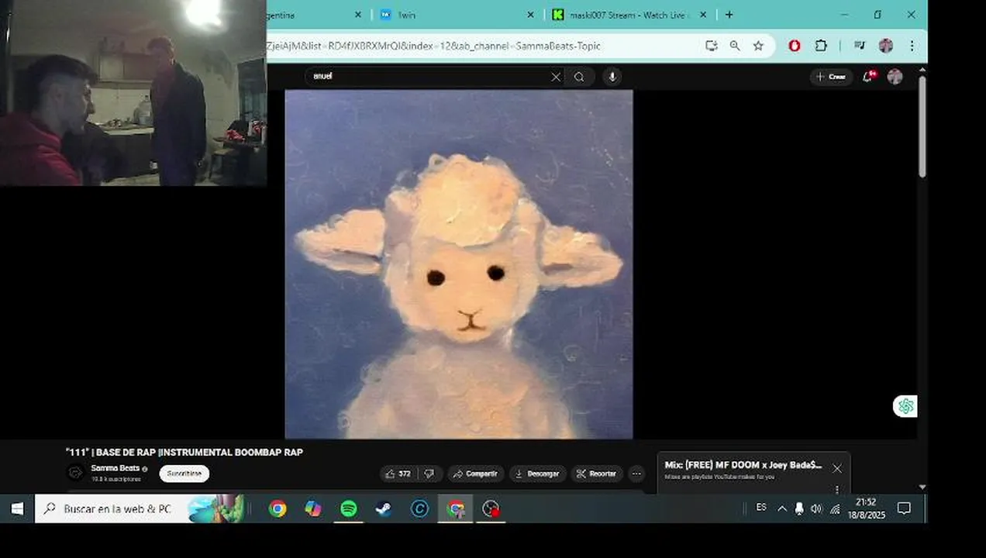Open the blue C app on taskbar
This screenshot has height=558, width=986.
[x=419, y=508]
